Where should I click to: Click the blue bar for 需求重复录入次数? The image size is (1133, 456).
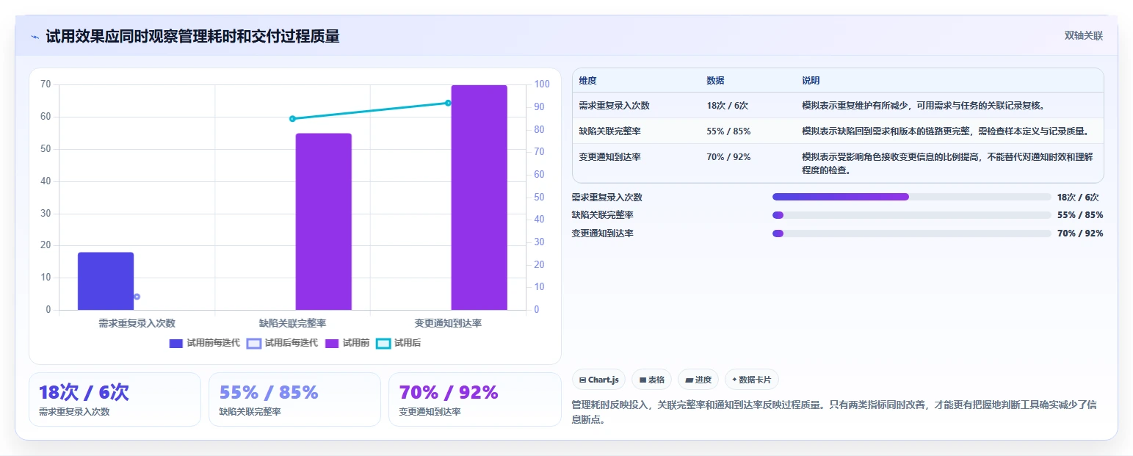(106, 281)
